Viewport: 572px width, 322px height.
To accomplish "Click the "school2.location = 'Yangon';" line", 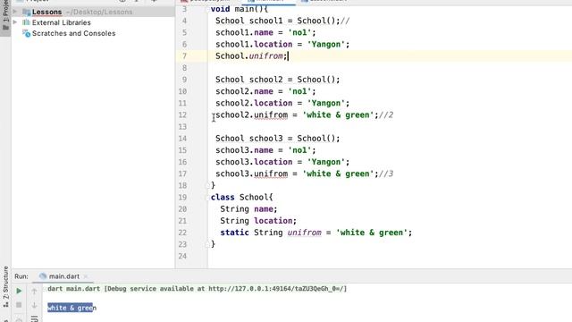I will [282, 103].
